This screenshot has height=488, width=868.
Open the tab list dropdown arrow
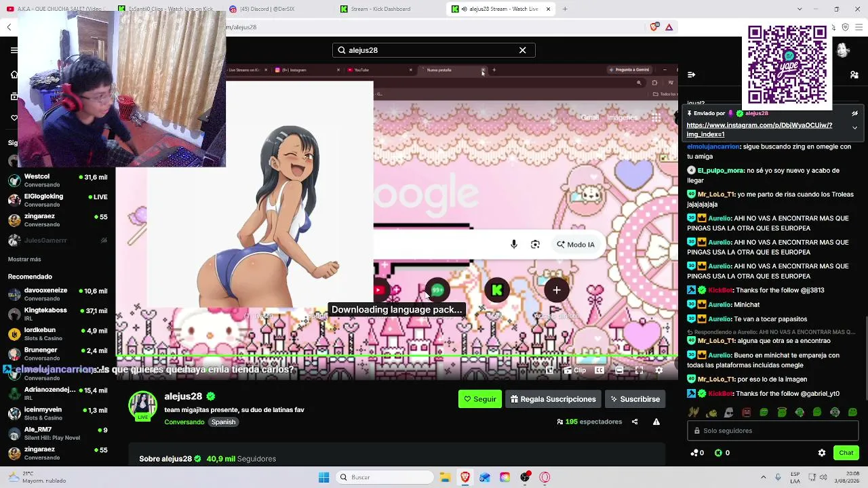click(800, 9)
